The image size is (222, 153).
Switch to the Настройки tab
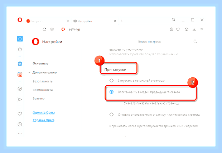click(83, 21)
